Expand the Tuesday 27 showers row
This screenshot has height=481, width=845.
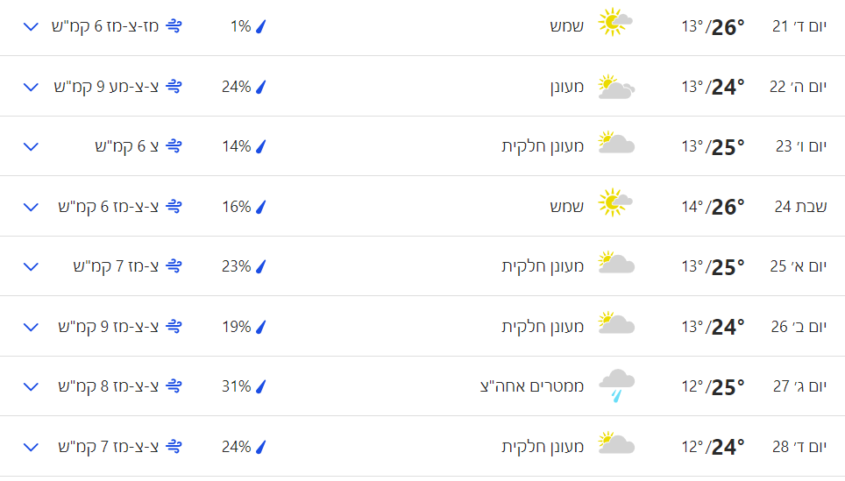click(x=32, y=386)
